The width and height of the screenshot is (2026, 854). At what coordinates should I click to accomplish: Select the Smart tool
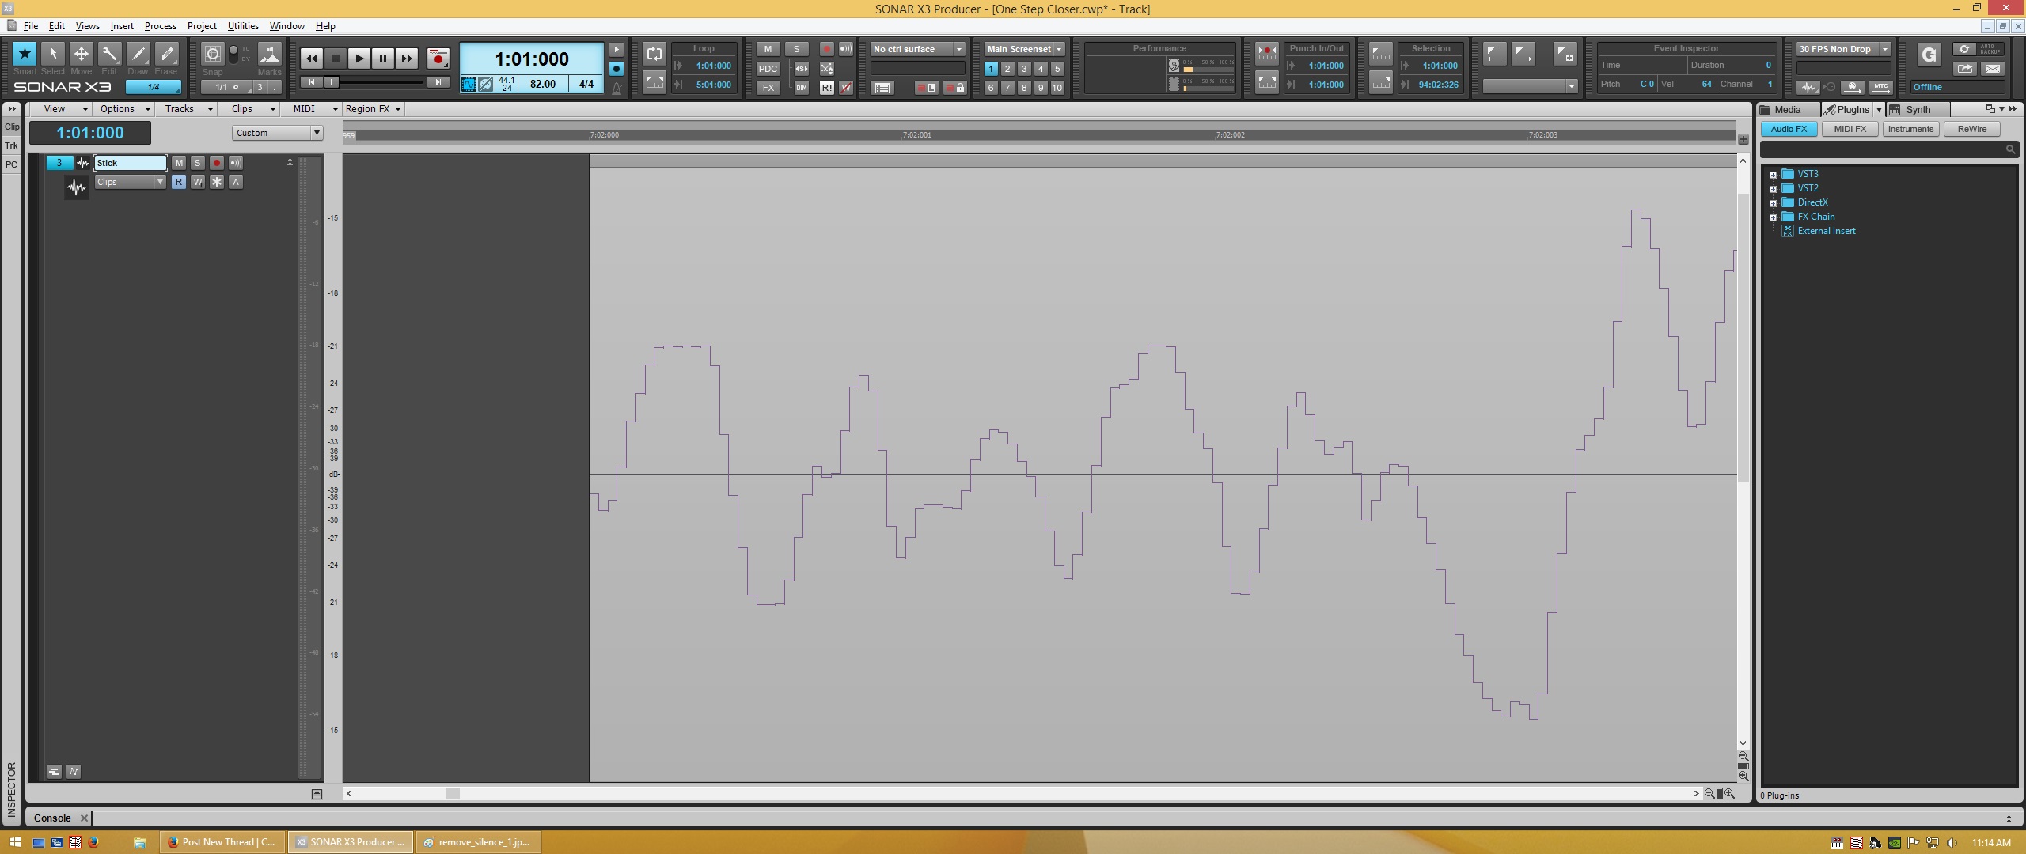point(25,54)
